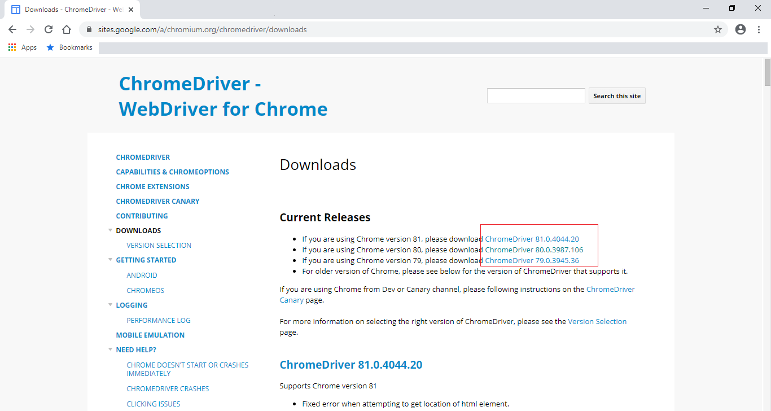Open the ChromeDriver 81.0.4044.20 section heading link
Screen dimensions: 771x411
(351, 365)
